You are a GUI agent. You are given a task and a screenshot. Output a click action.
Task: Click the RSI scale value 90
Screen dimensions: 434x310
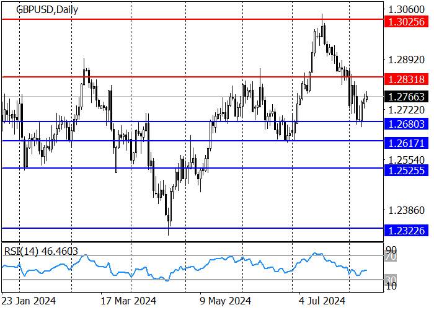click(x=391, y=249)
